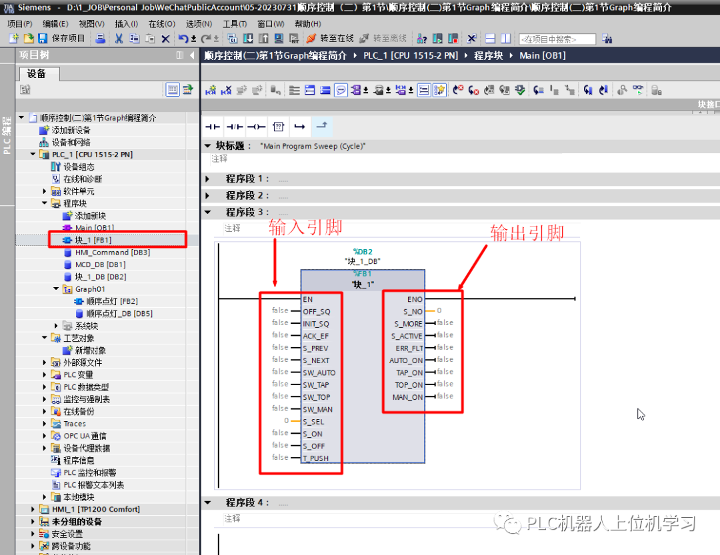This screenshot has width=720, height=555.
Task: Undo the last action
Action: coord(183,39)
